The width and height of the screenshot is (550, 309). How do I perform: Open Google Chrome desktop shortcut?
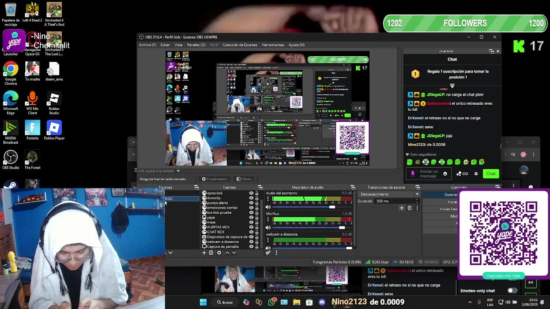[x=11, y=73]
